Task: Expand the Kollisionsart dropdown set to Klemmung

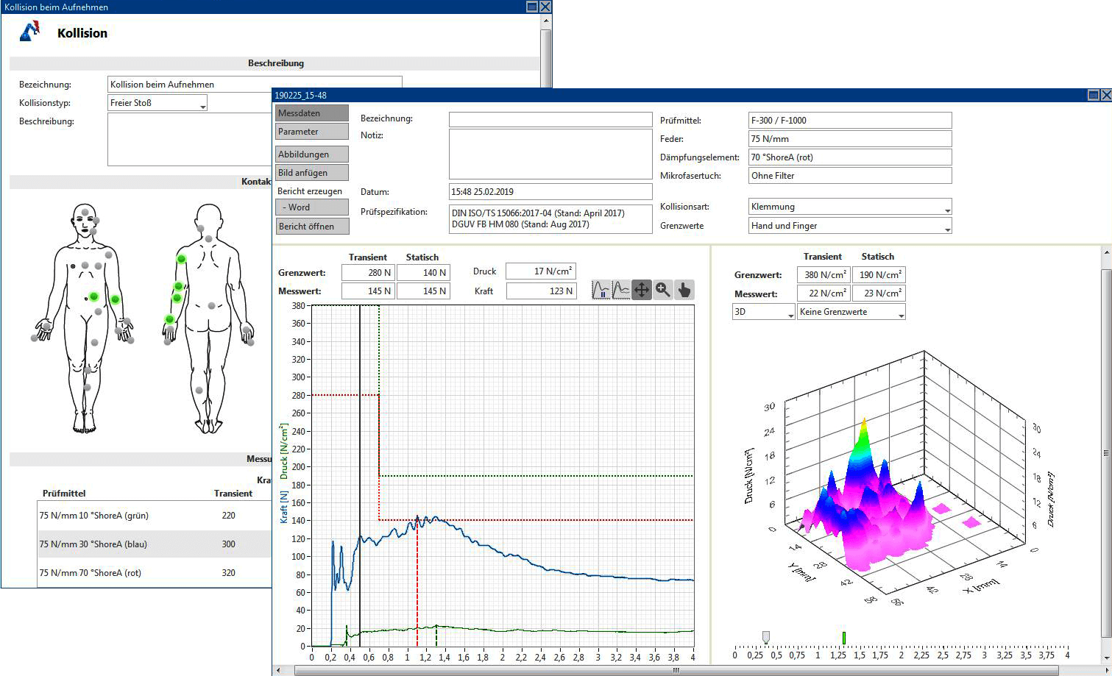Action: [850, 207]
